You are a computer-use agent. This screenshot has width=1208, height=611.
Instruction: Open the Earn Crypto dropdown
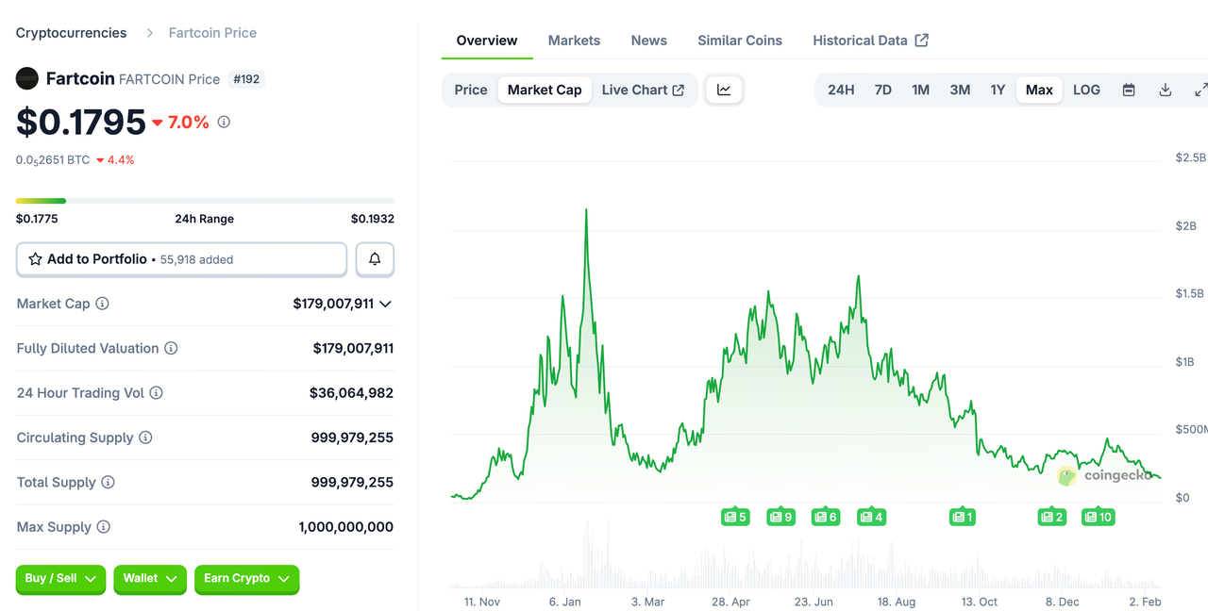coord(246,580)
